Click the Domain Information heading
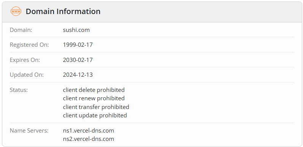 point(63,11)
